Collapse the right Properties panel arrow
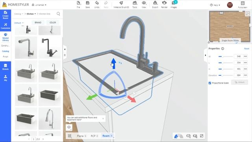Screen dimensions: 252x142 (206, 55)
